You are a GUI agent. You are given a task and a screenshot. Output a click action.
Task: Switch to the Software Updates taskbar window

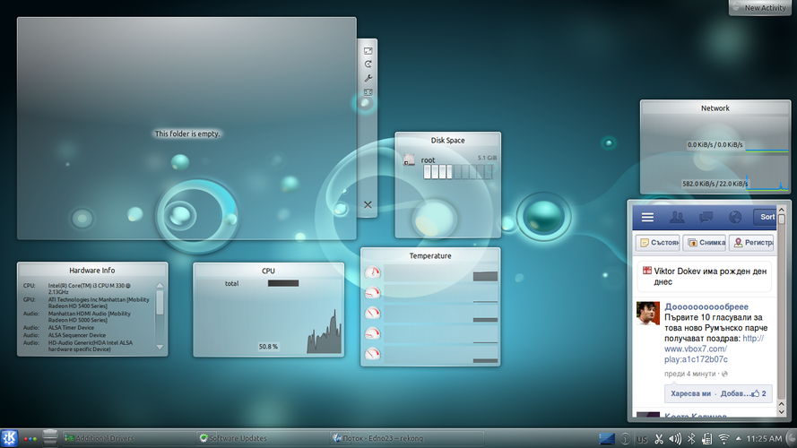[263, 438]
